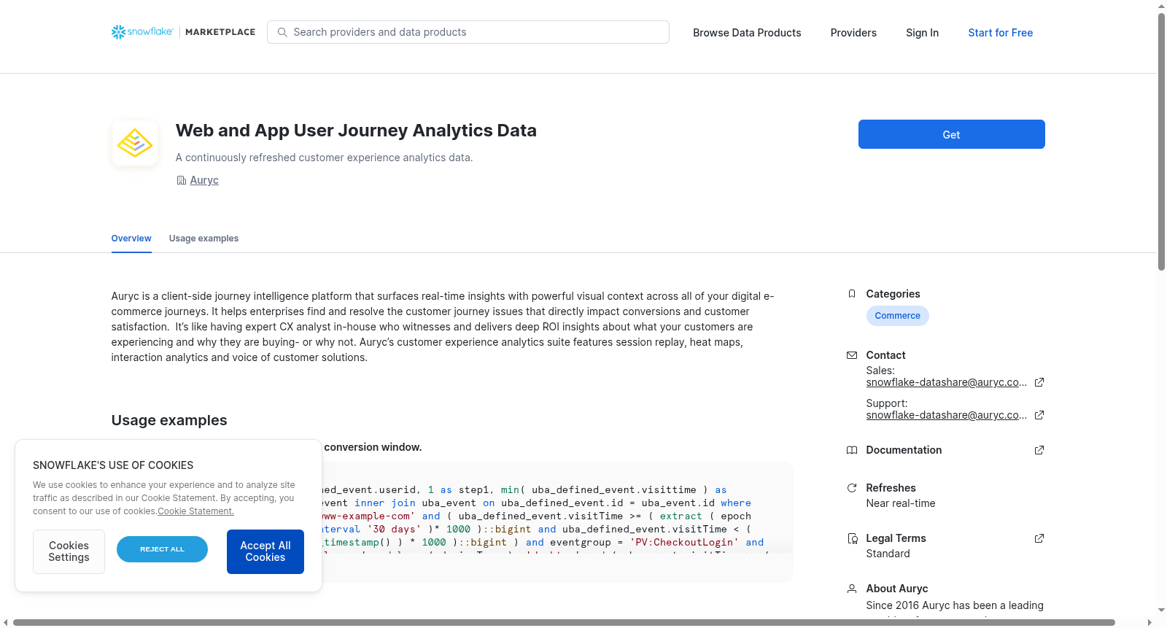Open the Cookie Statement link
Viewport: 1167px width, 628px height.
click(195, 511)
